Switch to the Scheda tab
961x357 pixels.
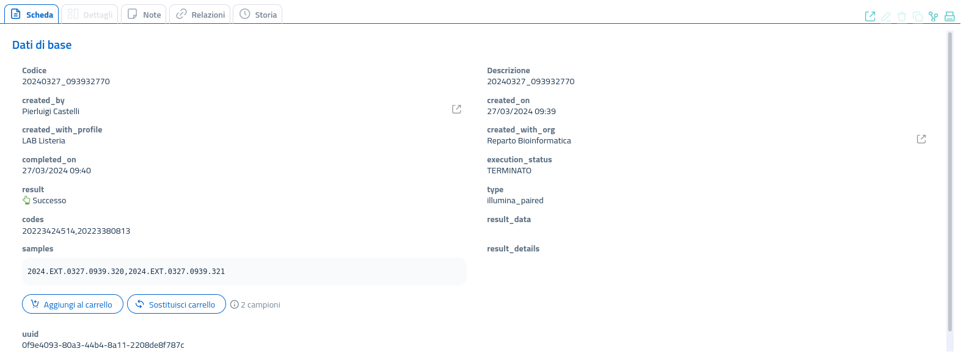click(32, 15)
